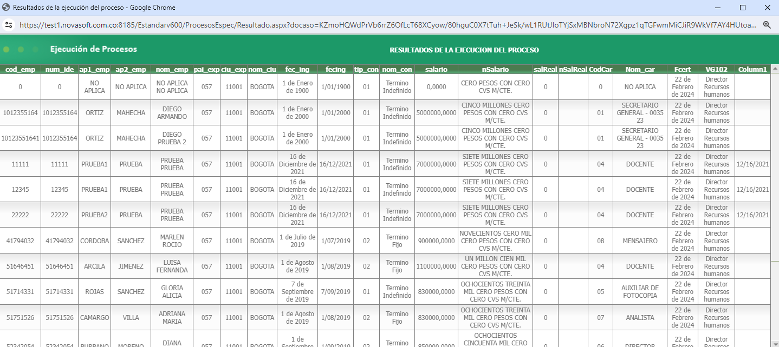
Task: Click the Column1 column header
Action: pos(753,70)
